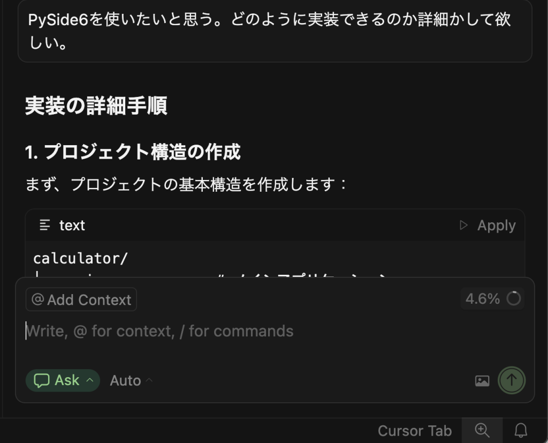Click the magnifier zoom icon in status bar
Screen dimensions: 548x443
482,430
